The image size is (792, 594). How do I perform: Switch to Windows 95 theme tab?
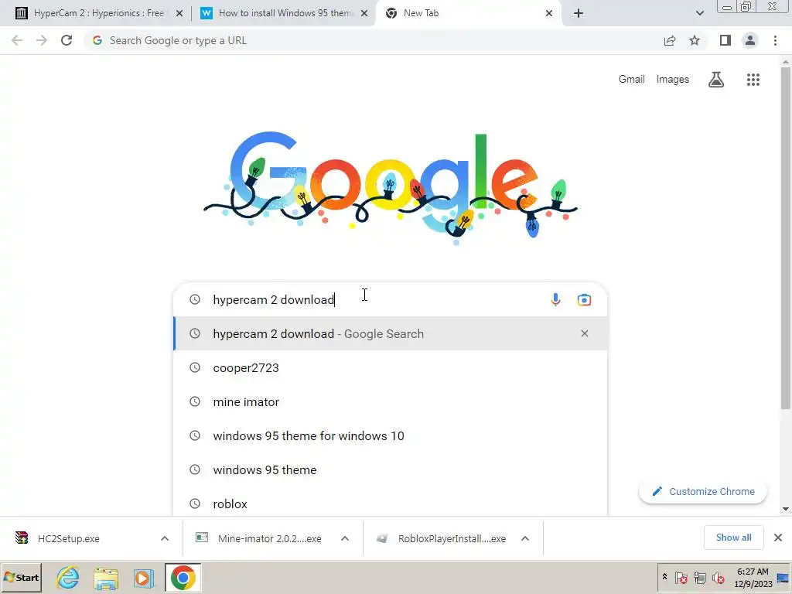pos(285,13)
